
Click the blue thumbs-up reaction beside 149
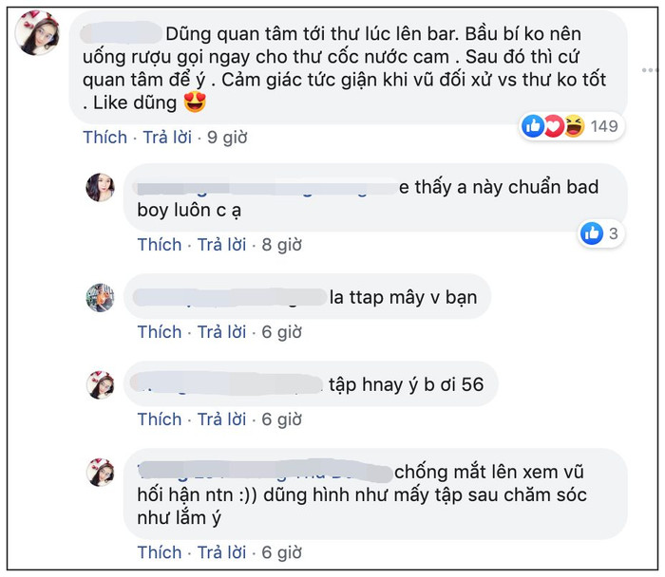pyautogui.click(x=533, y=126)
